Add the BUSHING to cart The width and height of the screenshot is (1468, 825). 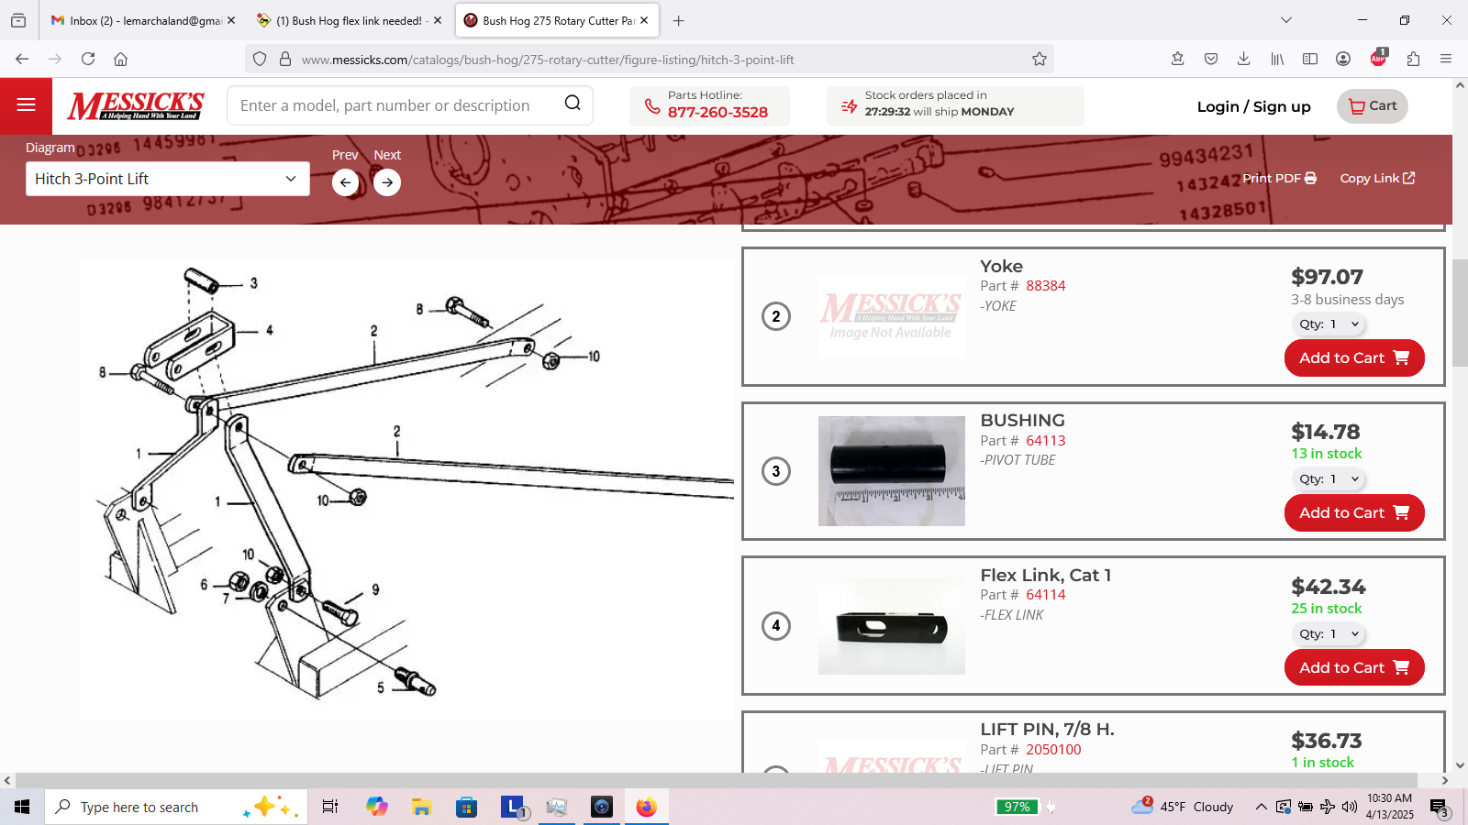click(x=1353, y=513)
